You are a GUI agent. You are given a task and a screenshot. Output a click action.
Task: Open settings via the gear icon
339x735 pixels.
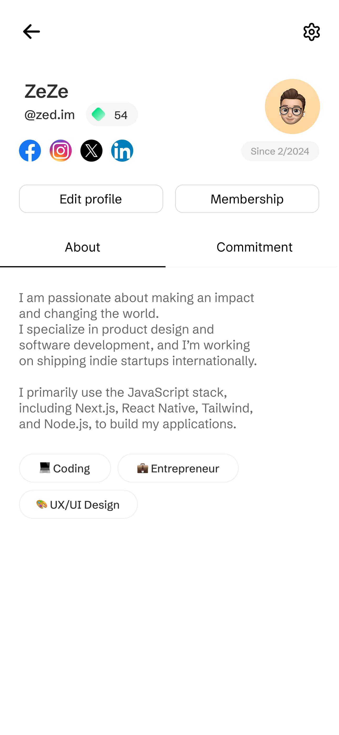coord(312,32)
